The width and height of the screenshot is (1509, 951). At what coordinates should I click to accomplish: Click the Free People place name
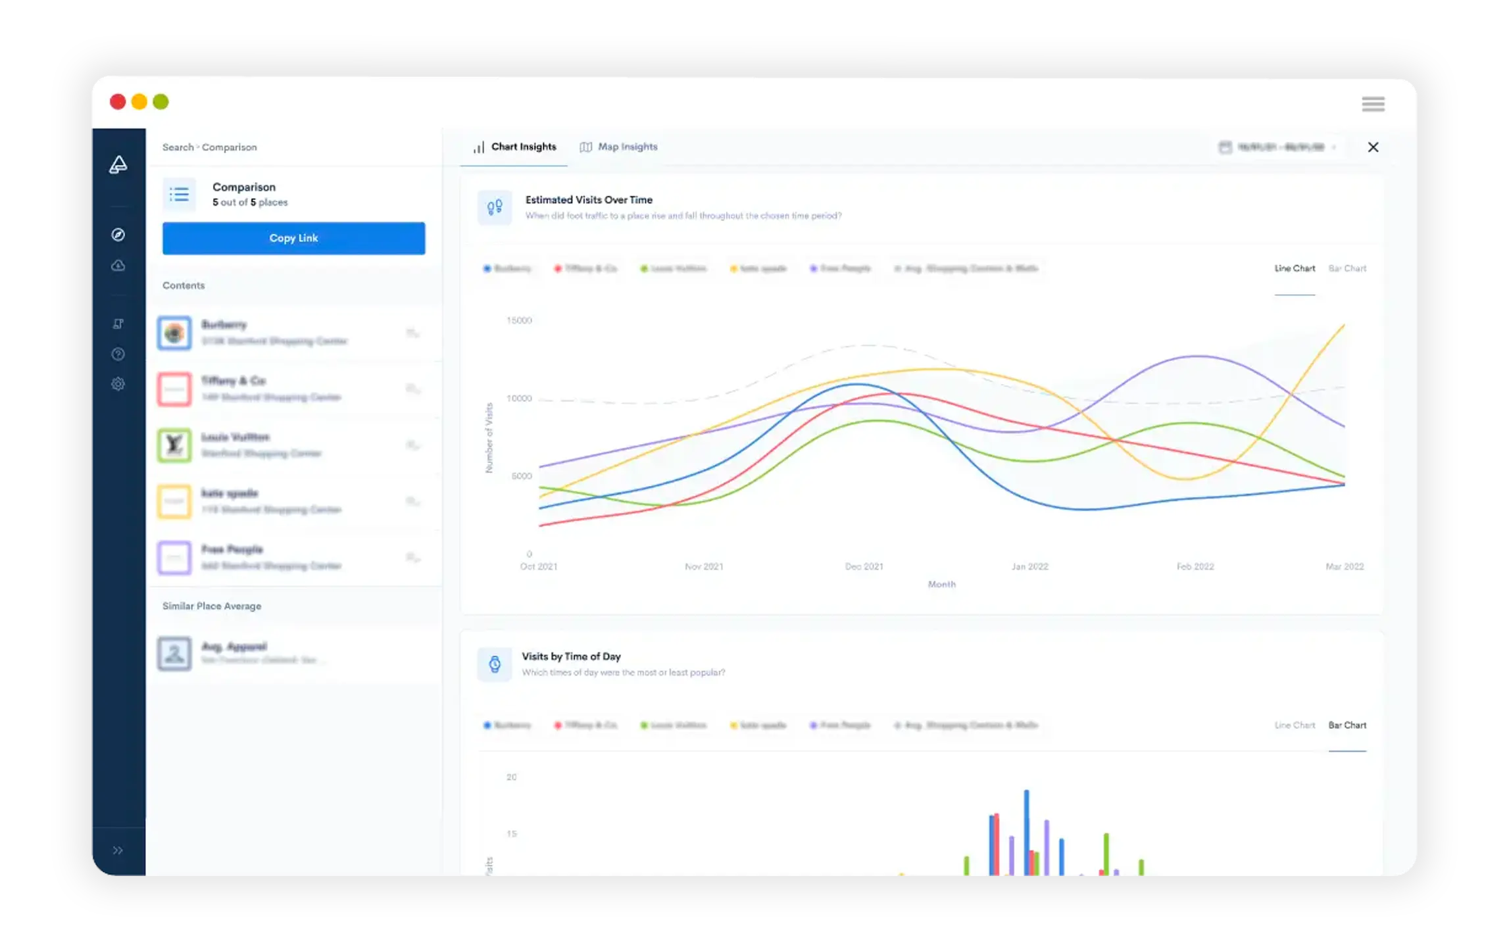pos(232,549)
